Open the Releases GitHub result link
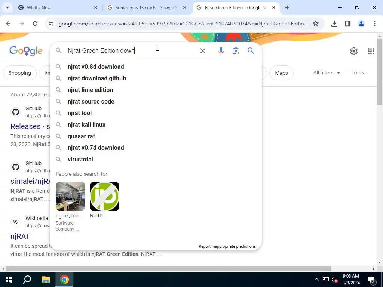 click(x=30, y=126)
